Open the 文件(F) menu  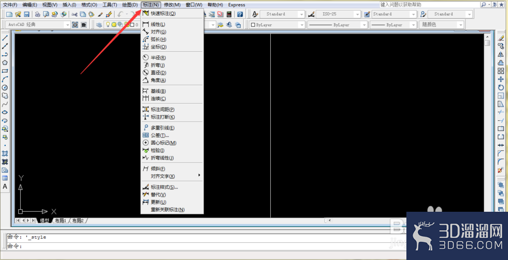(x=10, y=5)
